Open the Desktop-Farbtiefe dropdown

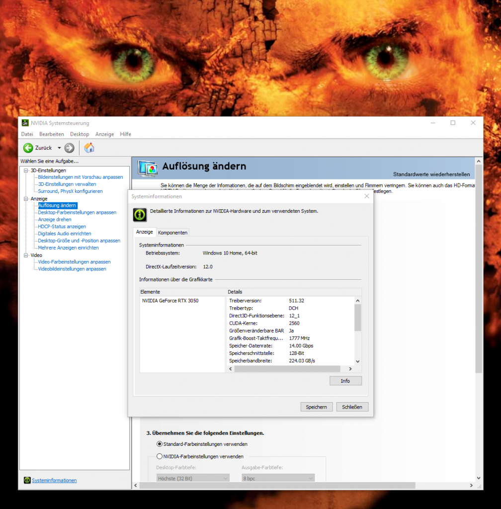[193, 478]
